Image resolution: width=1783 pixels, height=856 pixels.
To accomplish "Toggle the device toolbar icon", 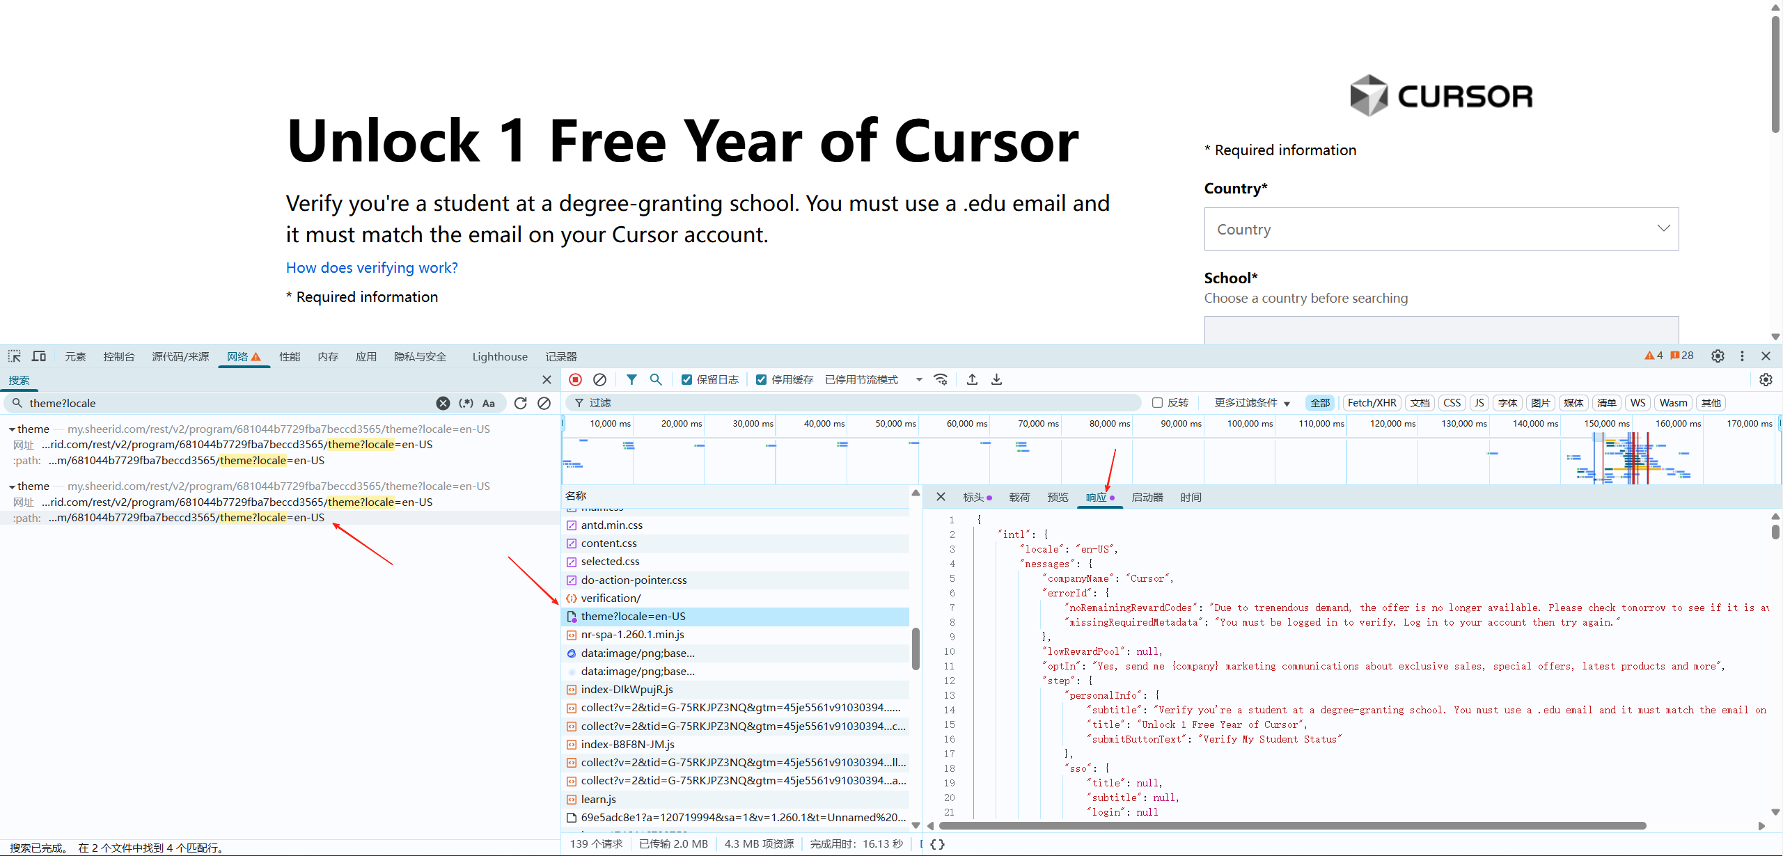I will click(39, 356).
